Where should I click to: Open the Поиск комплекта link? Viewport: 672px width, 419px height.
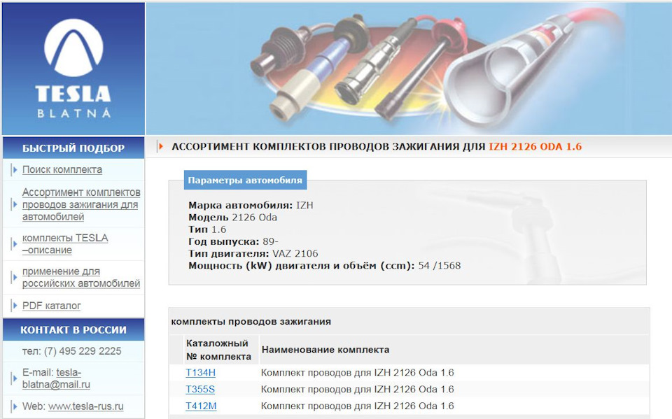click(62, 170)
